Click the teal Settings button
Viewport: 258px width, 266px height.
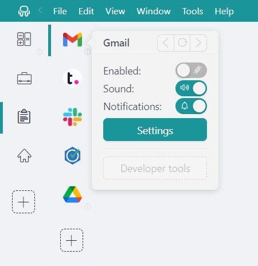point(155,130)
